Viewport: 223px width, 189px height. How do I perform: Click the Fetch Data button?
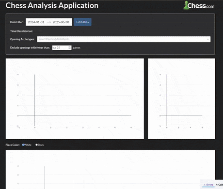coord(82,22)
